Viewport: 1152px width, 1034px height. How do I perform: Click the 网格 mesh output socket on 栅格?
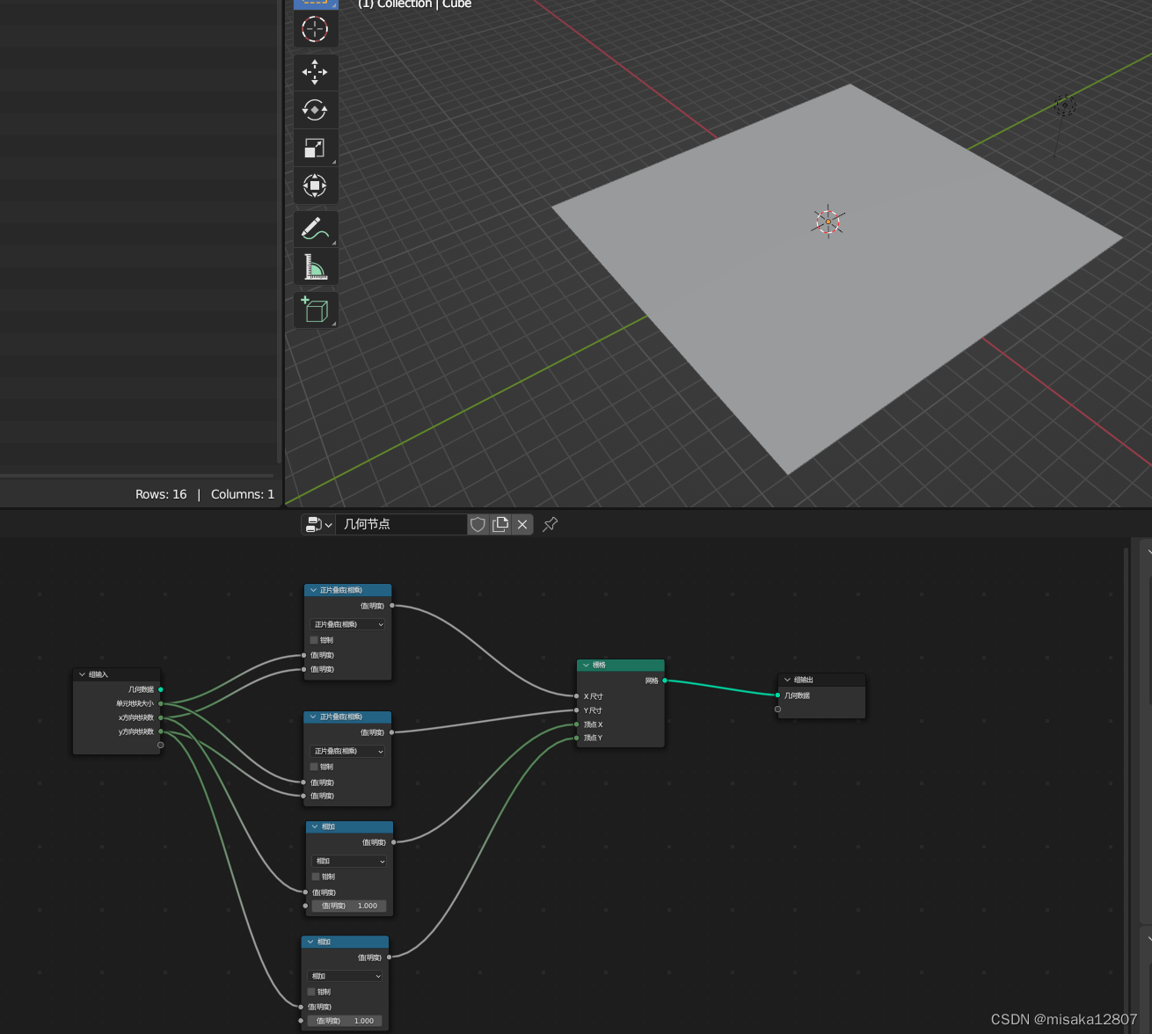(665, 681)
